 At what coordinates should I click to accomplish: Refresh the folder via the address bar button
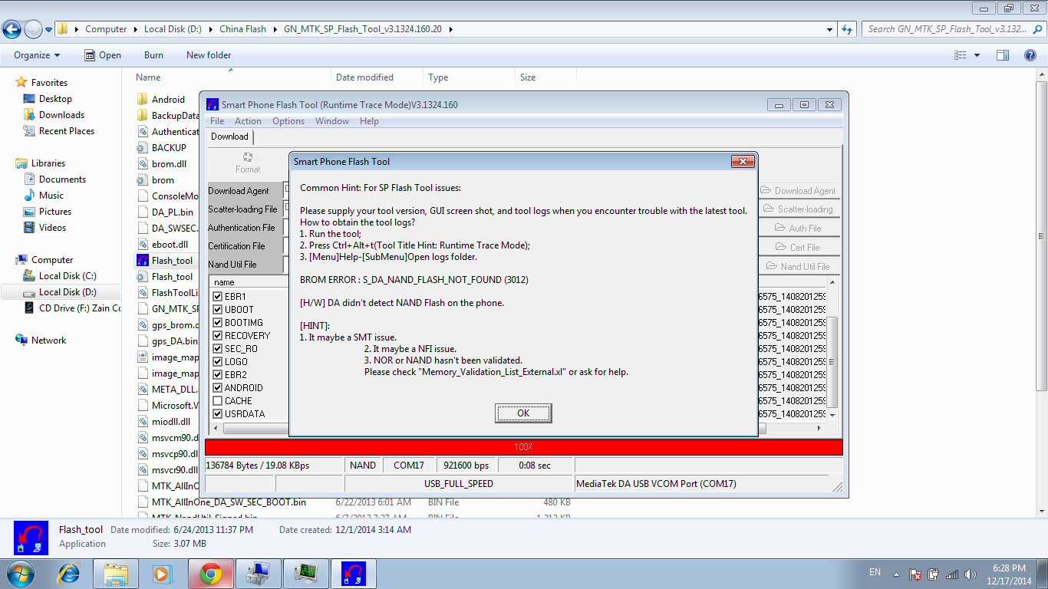pos(847,29)
